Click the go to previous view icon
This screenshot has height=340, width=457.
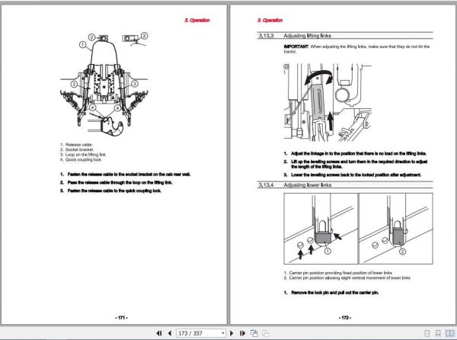click(x=254, y=333)
